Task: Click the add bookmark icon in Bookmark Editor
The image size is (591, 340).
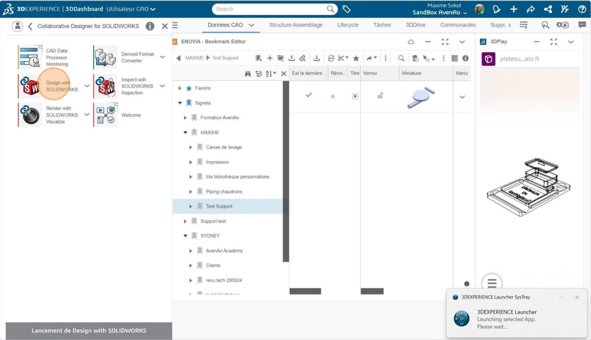Action: (258, 58)
